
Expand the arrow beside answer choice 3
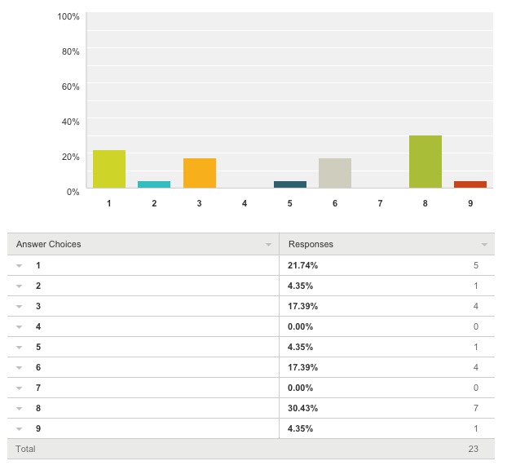[19, 307]
